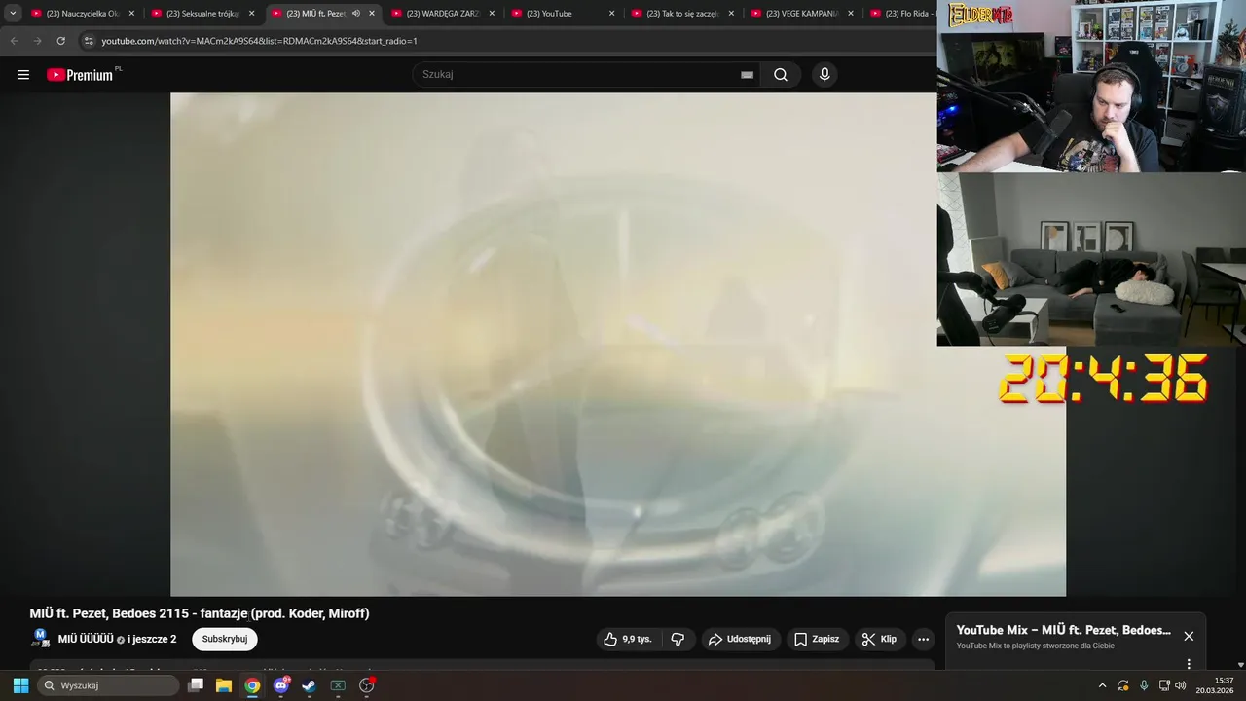Switch to the Flo Rida tab
The height and width of the screenshot is (701, 1246).
(x=900, y=14)
